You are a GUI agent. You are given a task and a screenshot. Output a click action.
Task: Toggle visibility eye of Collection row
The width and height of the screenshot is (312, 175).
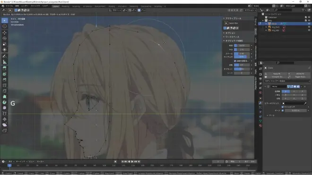(x=309, y=17)
